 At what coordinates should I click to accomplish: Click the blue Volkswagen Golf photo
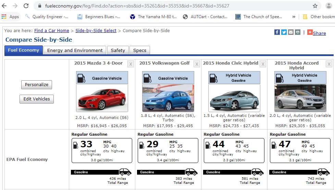point(168,98)
